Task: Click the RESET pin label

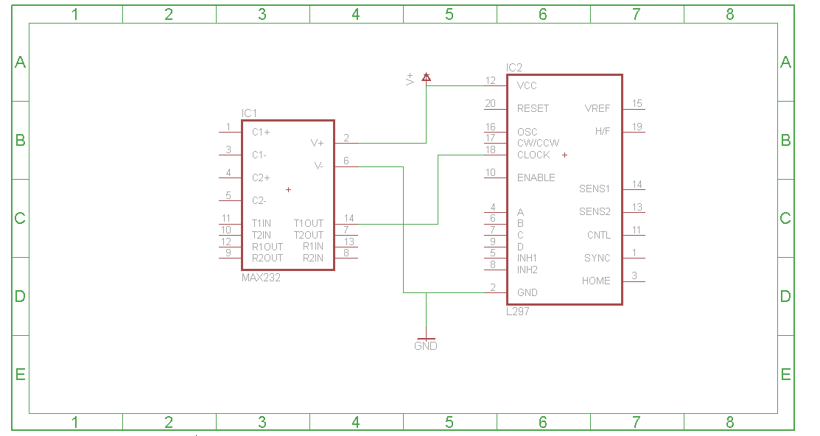Action: 533,108
